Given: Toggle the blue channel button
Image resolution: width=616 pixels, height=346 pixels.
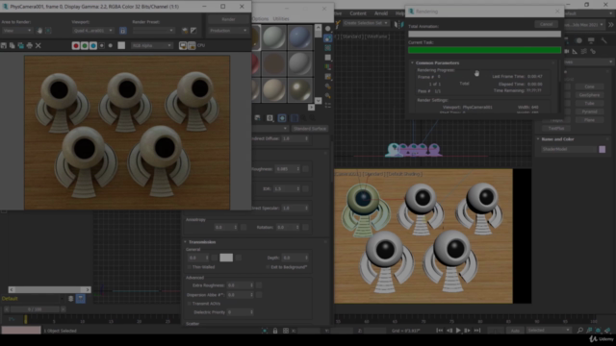Looking at the screenshot, I should [x=93, y=46].
